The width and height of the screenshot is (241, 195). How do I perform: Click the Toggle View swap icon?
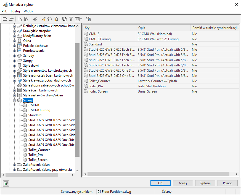click(x=64, y=19)
